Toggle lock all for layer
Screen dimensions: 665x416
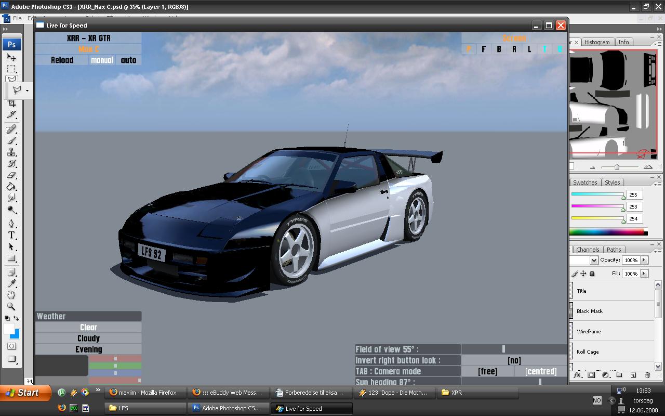[x=592, y=274]
